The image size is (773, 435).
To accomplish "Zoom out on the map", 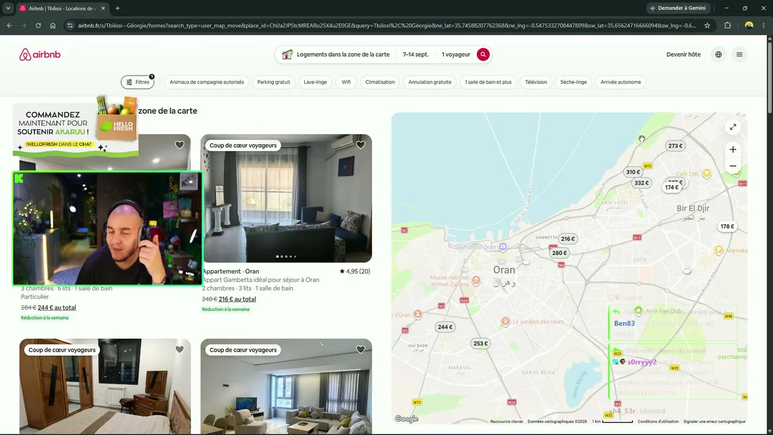I will pyautogui.click(x=733, y=166).
